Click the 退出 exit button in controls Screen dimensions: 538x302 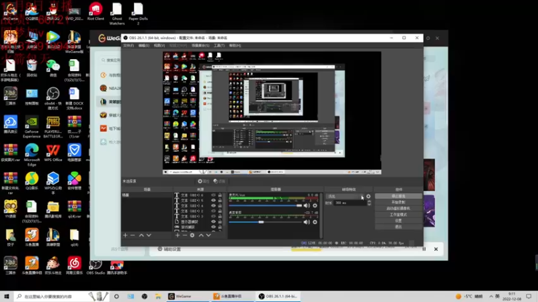pyautogui.click(x=398, y=227)
